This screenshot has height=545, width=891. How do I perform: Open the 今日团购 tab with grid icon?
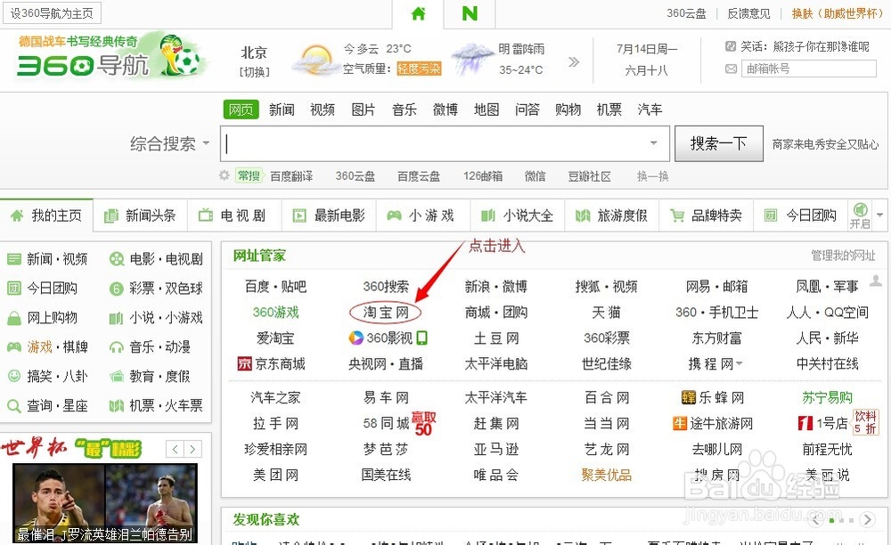801,216
